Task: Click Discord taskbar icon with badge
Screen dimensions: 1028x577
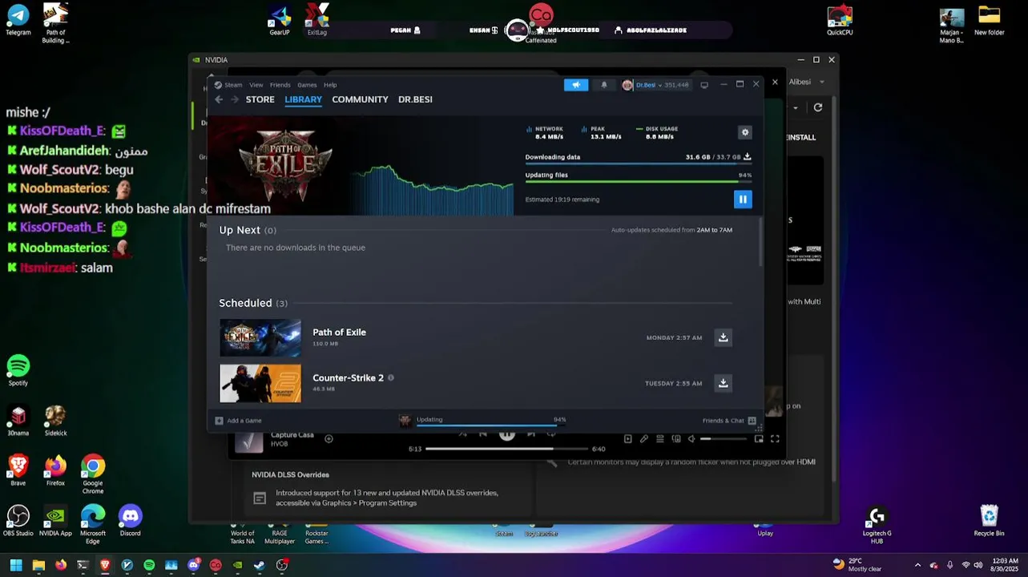Action: coord(193,565)
